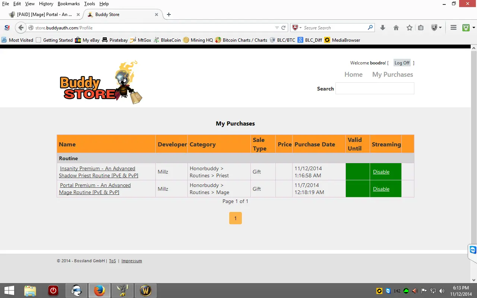Open the Honorbuddy taskbar icon

coord(122,291)
